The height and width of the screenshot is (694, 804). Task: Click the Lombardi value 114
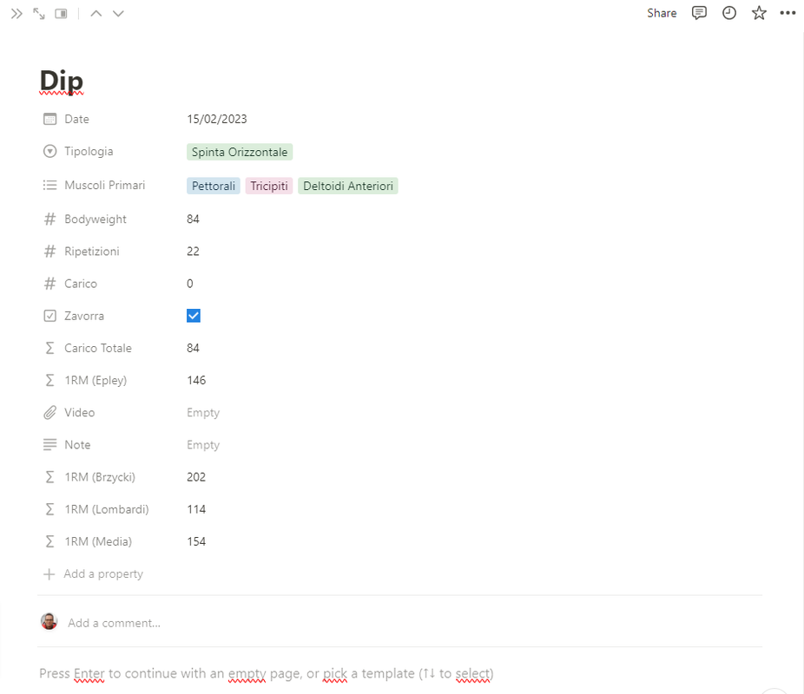196,509
